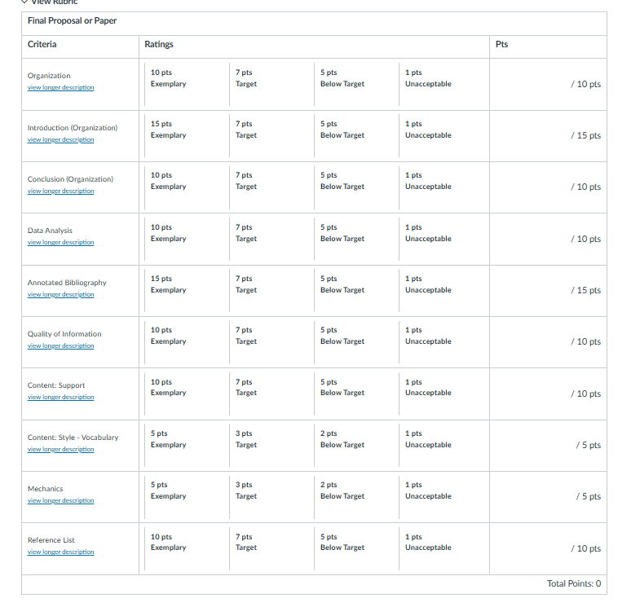This screenshot has width=640, height=607.
Task: Collapse the View Rubric chevron
Action: point(24,2)
